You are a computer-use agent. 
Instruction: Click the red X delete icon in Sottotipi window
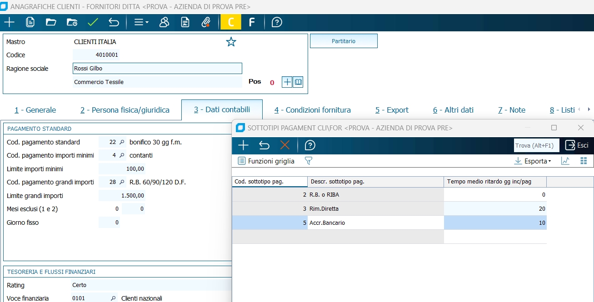pyautogui.click(x=285, y=145)
